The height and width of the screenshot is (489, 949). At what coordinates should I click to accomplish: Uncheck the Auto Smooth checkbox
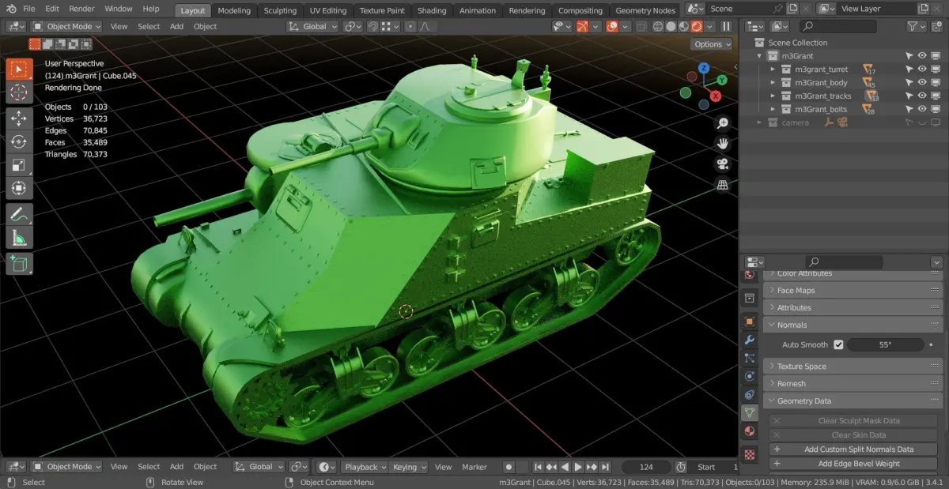pos(838,344)
